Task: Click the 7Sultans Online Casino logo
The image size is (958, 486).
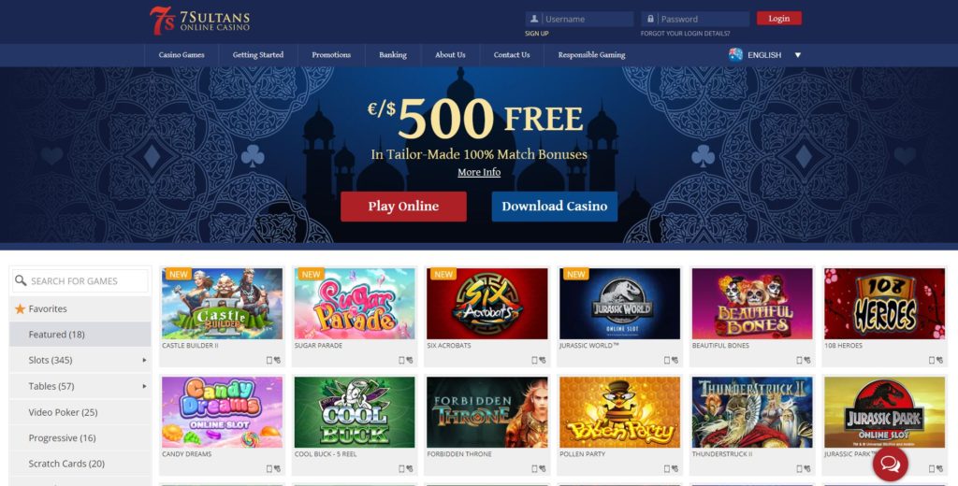Action: click(x=200, y=21)
